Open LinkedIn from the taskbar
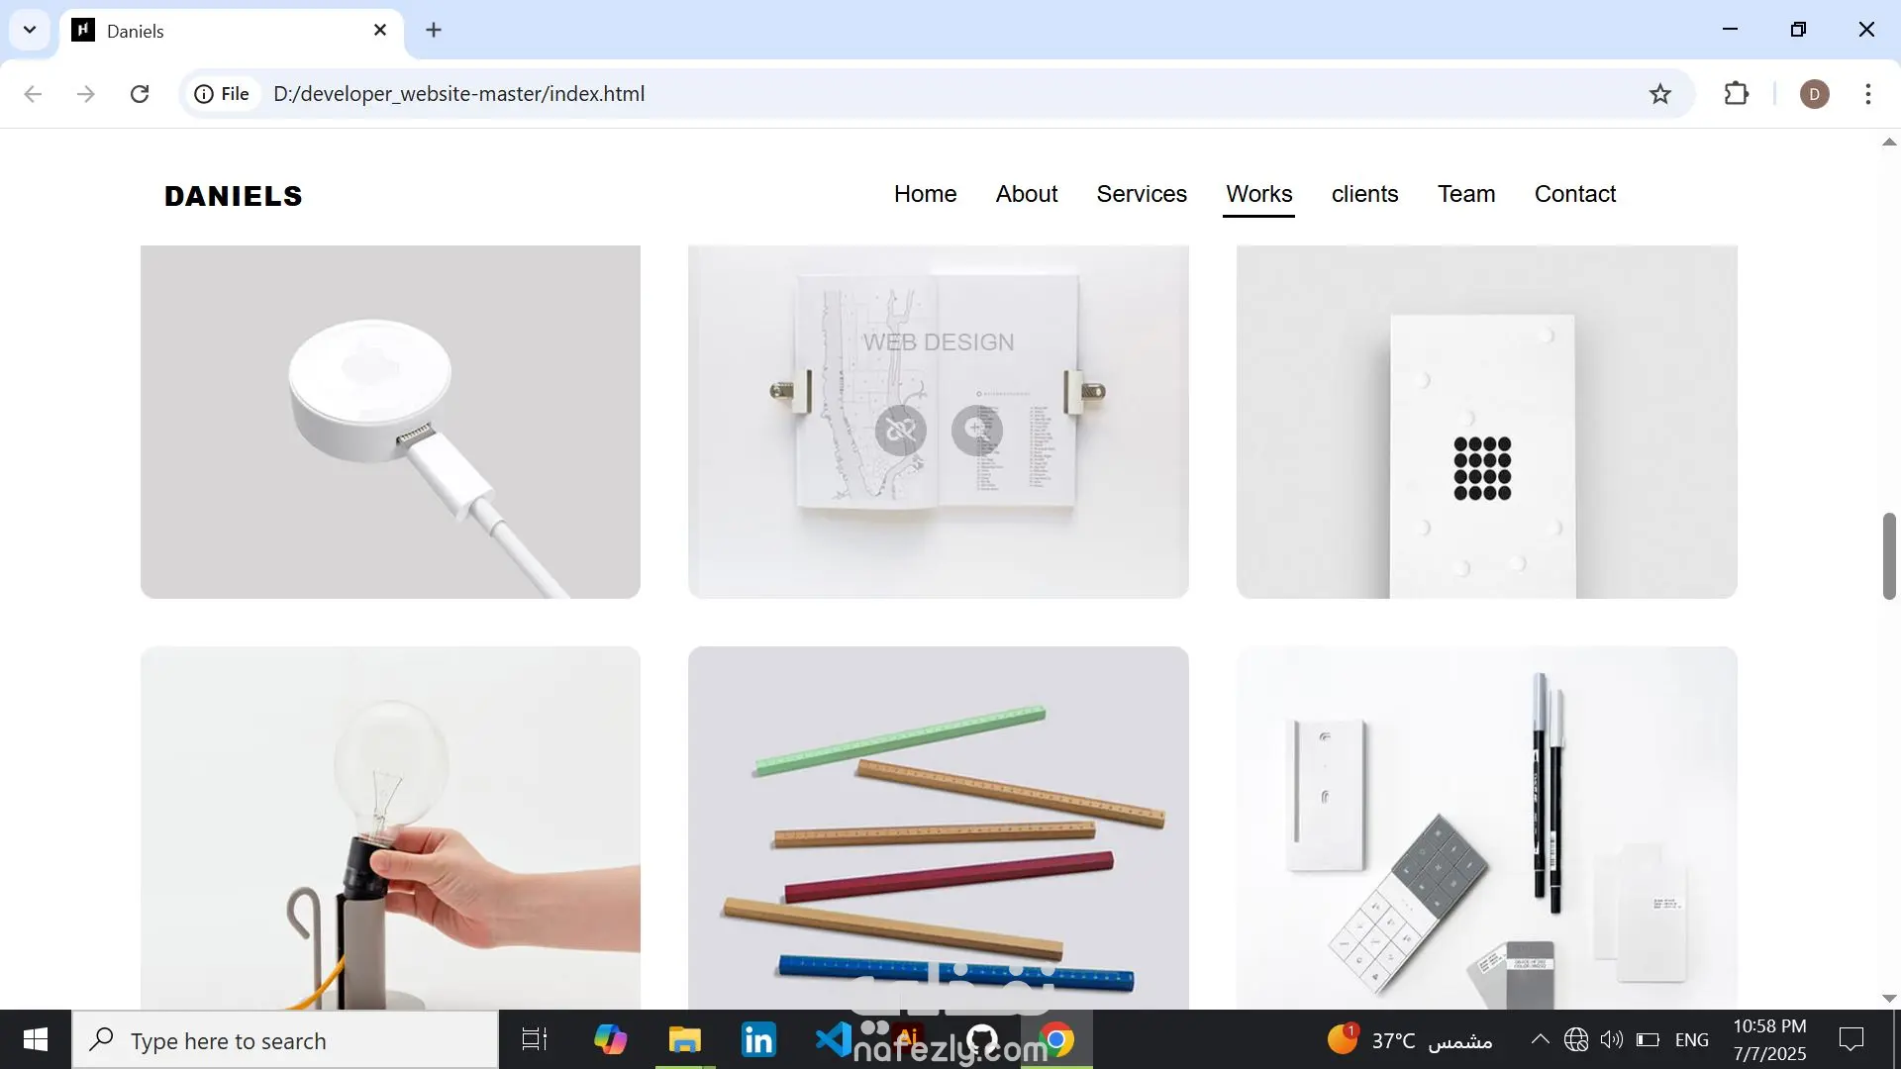1901x1069 pixels. point(758,1040)
